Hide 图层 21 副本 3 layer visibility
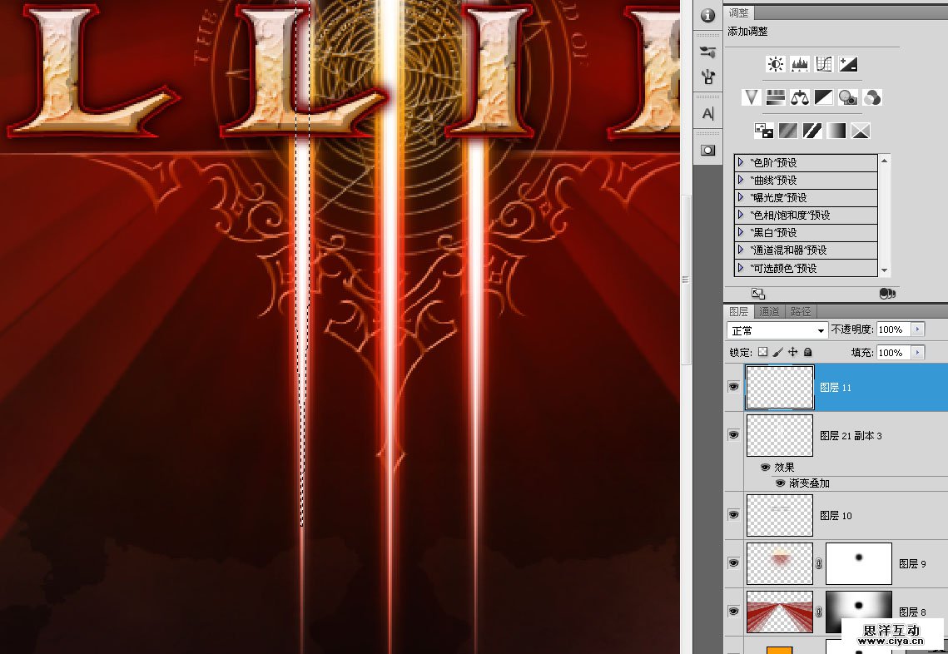 (x=733, y=435)
